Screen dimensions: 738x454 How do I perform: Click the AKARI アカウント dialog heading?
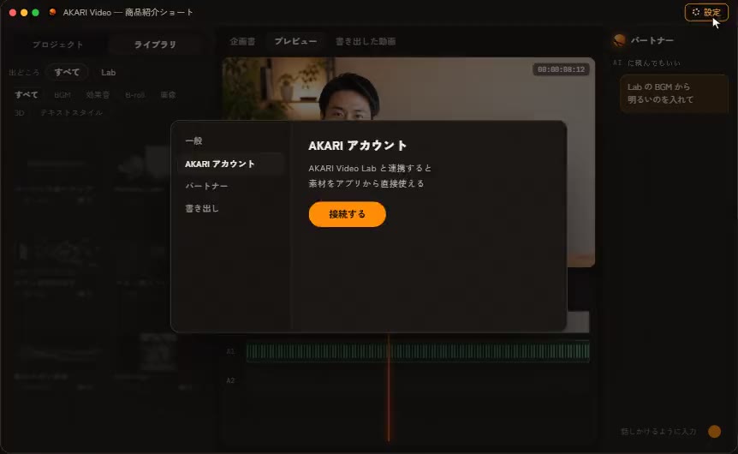click(358, 146)
